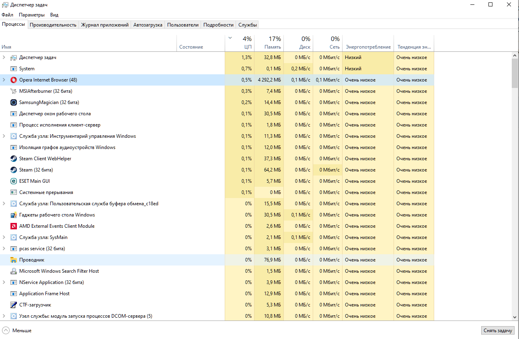519x339 pixels.
Task: Click the ESET Main GUI icon
Action: tap(14, 181)
